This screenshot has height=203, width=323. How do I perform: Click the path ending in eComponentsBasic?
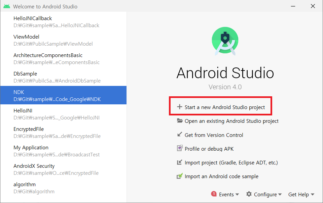coord(57,62)
